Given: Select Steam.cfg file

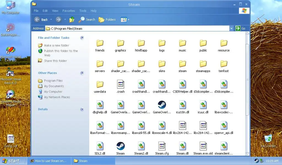Looking at the screenshot, I should click(162, 149).
